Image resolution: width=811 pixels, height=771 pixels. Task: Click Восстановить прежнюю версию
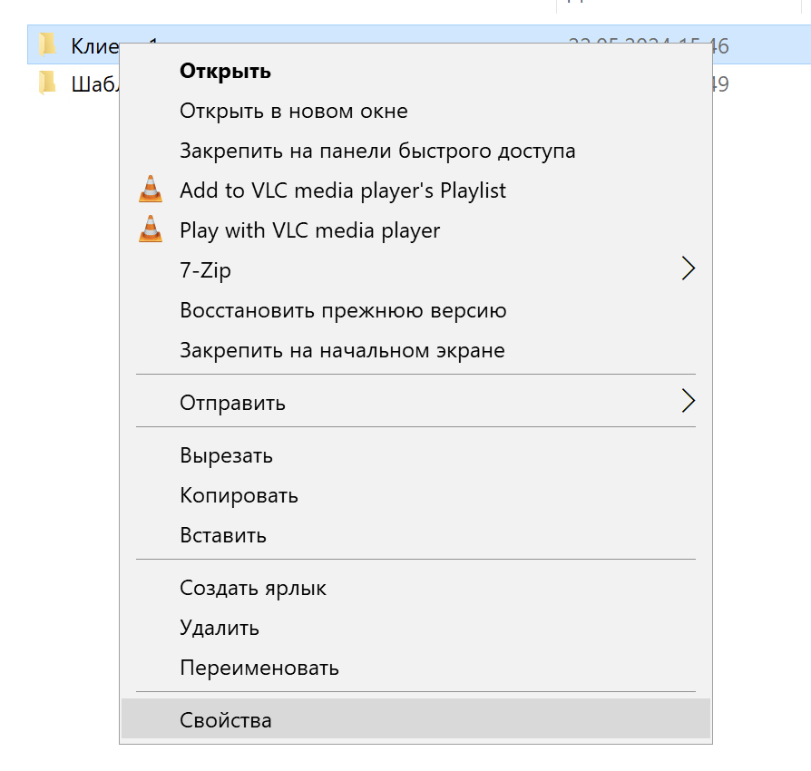(343, 310)
